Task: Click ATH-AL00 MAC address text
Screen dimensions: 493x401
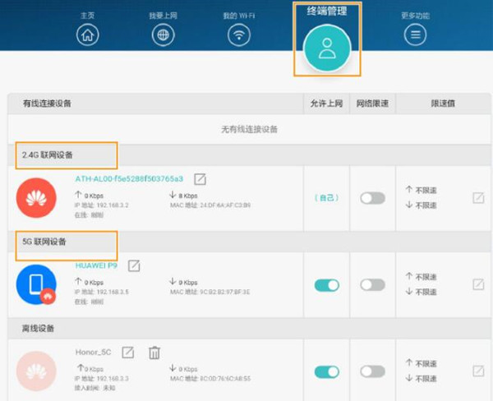Action: (210, 205)
